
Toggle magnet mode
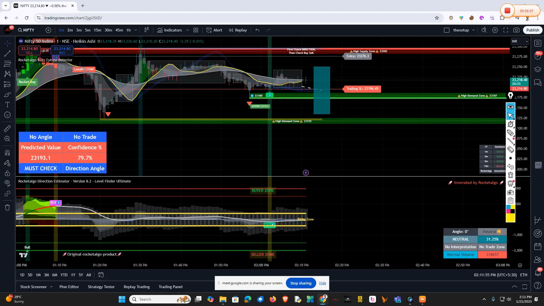7,153
